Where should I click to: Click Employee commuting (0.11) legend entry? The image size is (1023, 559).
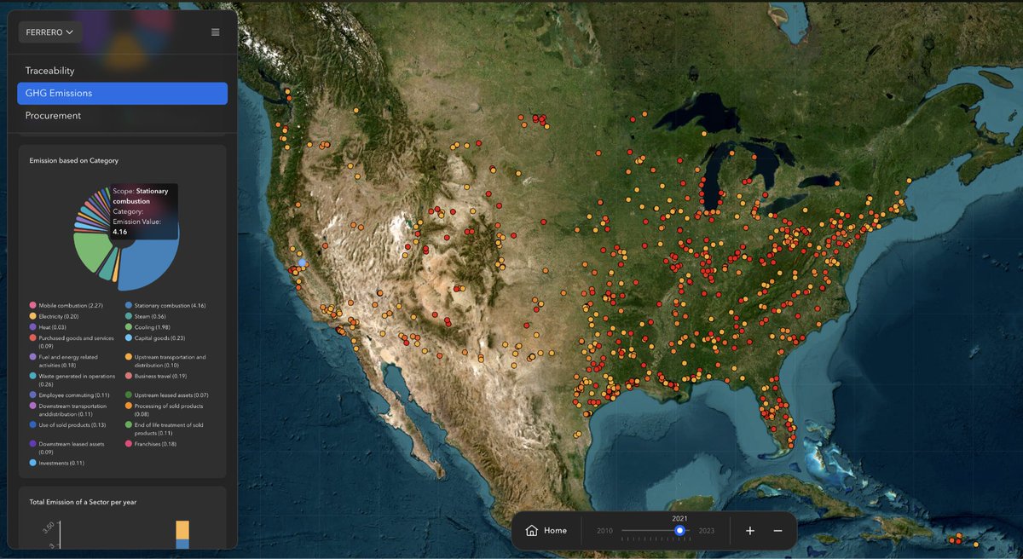[x=69, y=395]
